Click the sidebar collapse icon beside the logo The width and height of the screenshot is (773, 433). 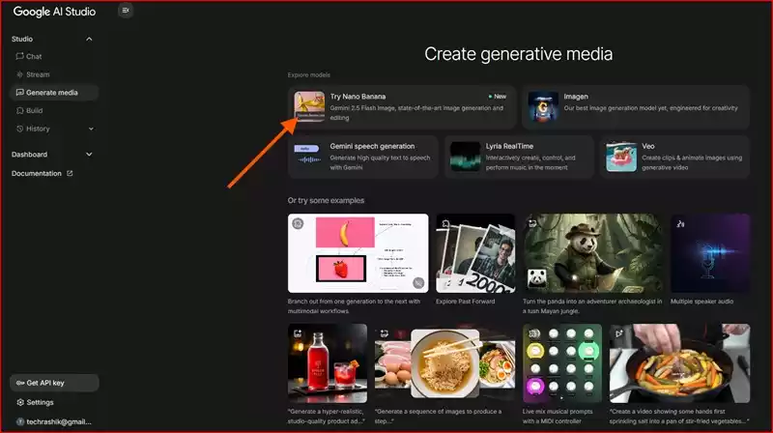tap(126, 11)
